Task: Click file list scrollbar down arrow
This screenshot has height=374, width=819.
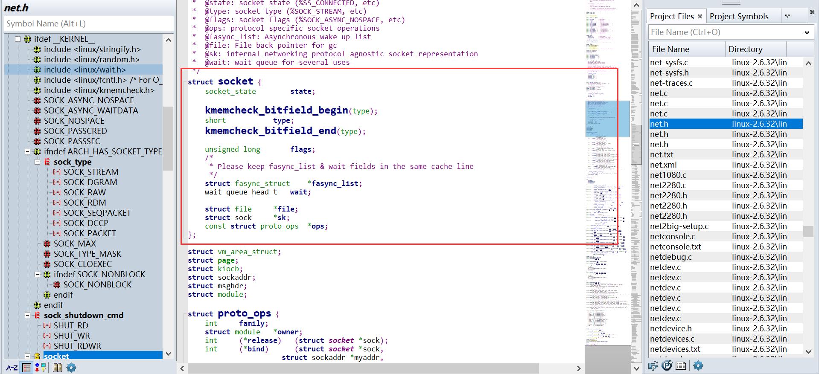Action: tap(808, 352)
